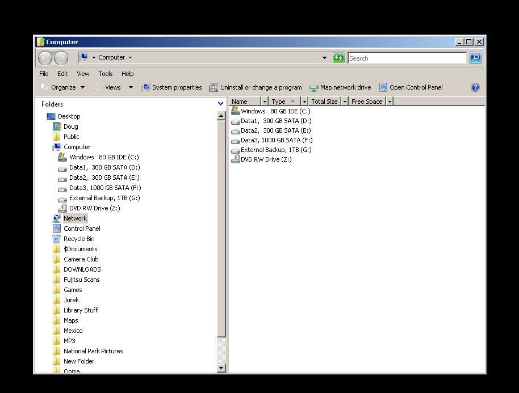Click the Back navigation arrow button
Screen dimensions: 519x393
coord(45,58)
